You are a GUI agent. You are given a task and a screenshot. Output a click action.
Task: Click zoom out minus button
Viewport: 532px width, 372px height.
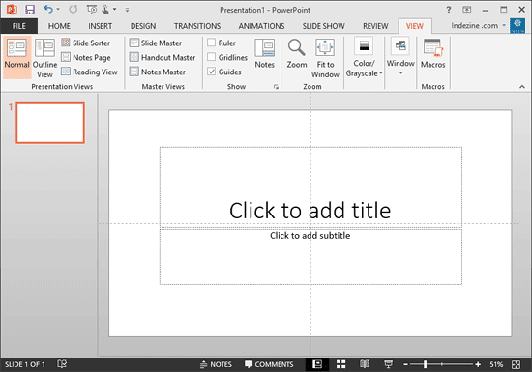[x=405, y=364]
